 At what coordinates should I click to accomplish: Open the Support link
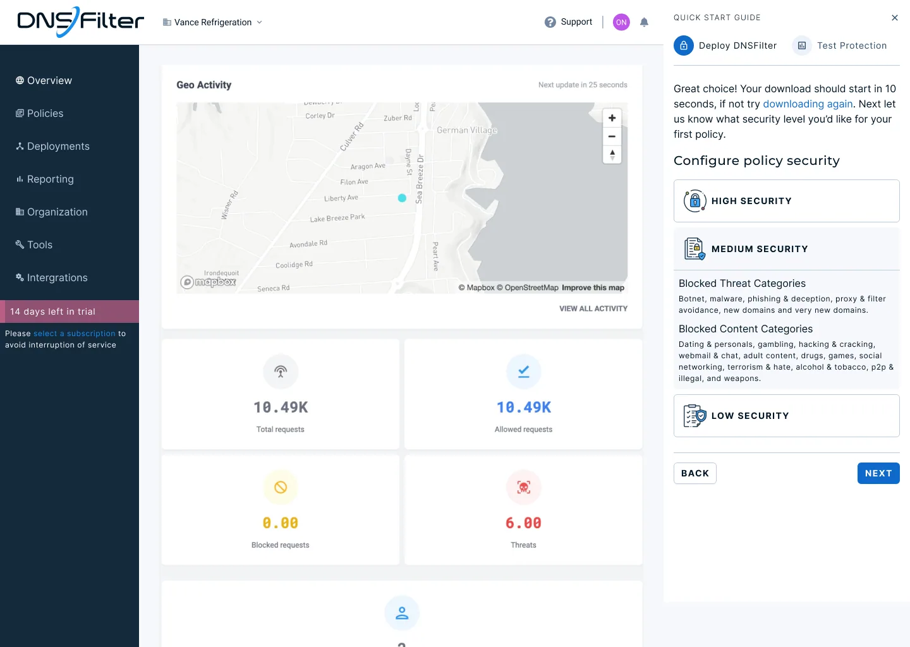click(576, 22)
